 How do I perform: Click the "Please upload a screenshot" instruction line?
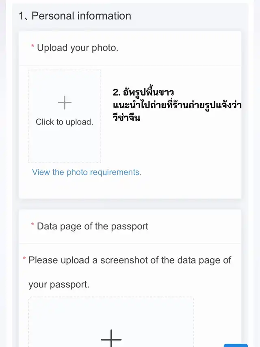click(130, 260)
